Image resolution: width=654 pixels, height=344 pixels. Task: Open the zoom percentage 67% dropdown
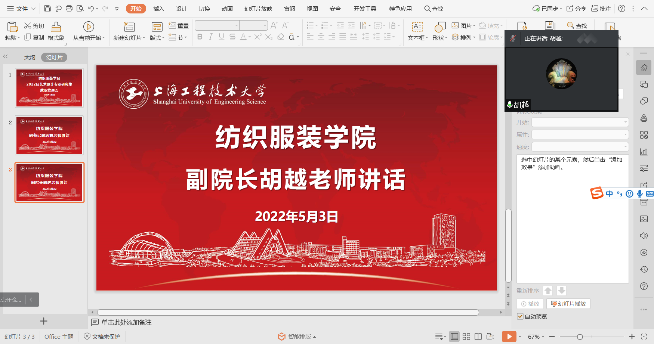tap(536, 337)
